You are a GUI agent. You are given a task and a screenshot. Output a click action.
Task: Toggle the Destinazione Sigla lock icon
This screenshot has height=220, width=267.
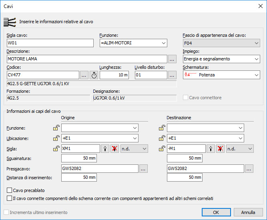pyautogui.click(x=162, y=148)
